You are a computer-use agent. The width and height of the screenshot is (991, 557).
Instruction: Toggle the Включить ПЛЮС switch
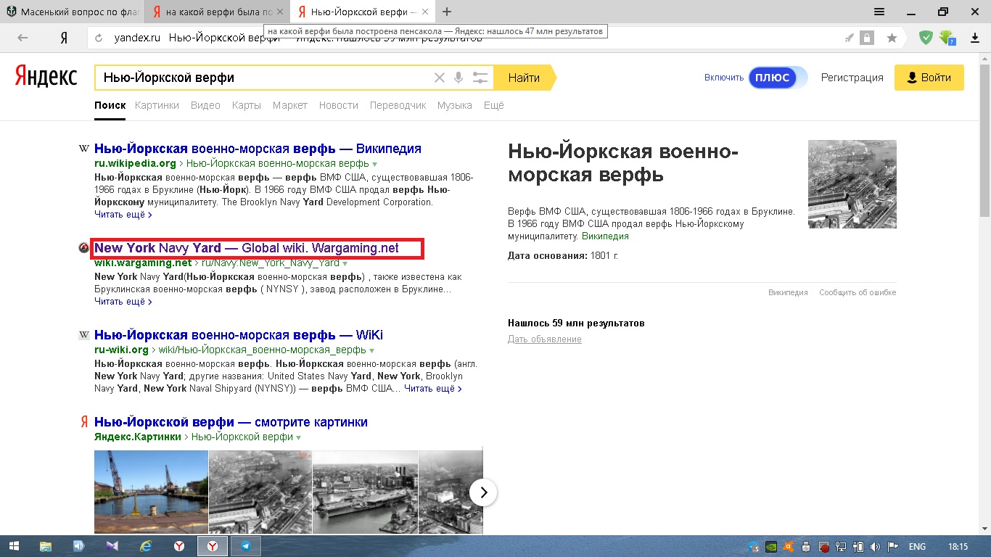(x=778, y=78)
